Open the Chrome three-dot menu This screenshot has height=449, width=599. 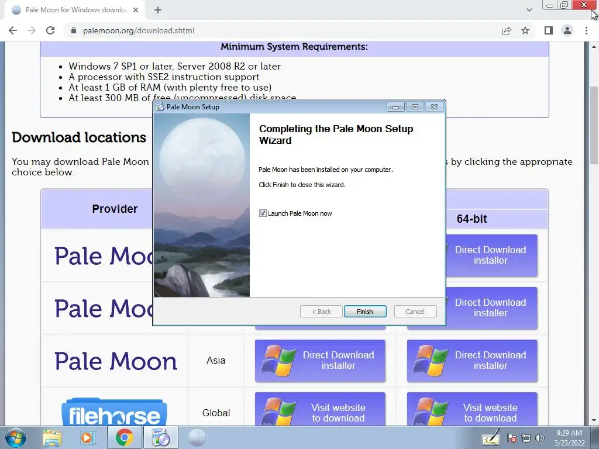(586, 30)
